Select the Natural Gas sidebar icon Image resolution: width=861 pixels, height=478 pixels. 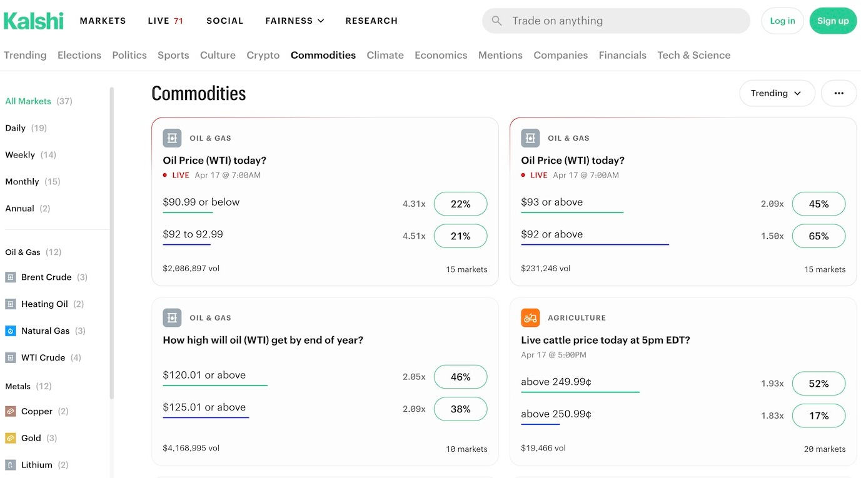pyautogui.click(x=11, y=331)
